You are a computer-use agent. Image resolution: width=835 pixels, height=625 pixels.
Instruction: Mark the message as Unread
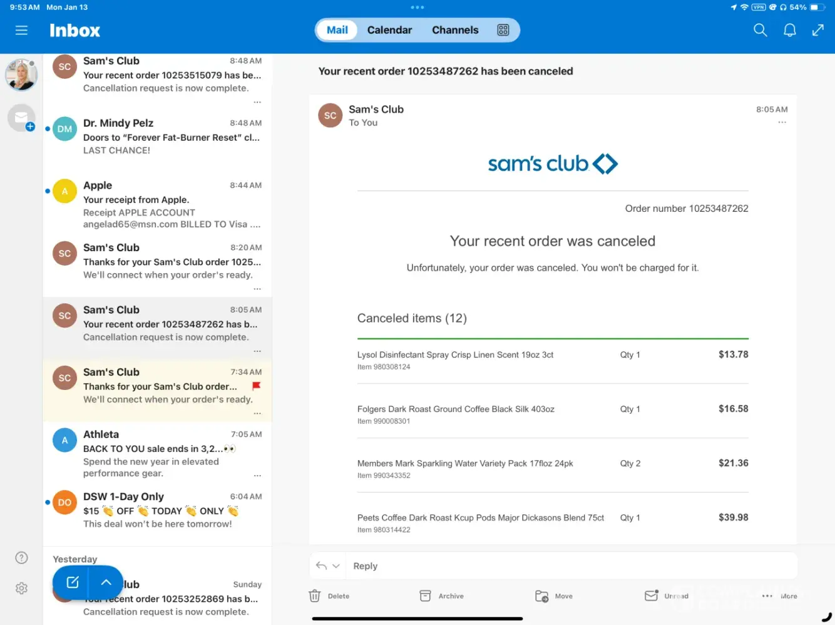click(x=652, y=596)
